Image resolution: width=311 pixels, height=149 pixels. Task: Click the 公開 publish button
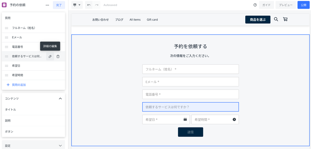click(x=303, y=5)
